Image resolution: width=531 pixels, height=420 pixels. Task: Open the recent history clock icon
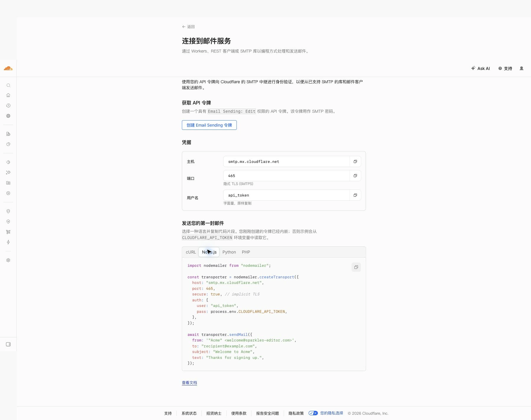(8, 105)
